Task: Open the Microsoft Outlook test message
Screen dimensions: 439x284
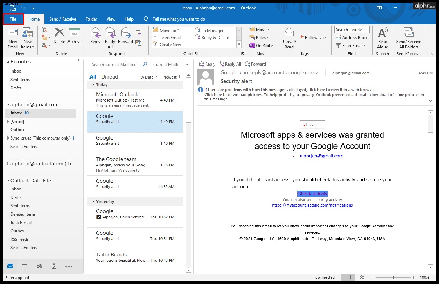Action: tap(135, 100)
